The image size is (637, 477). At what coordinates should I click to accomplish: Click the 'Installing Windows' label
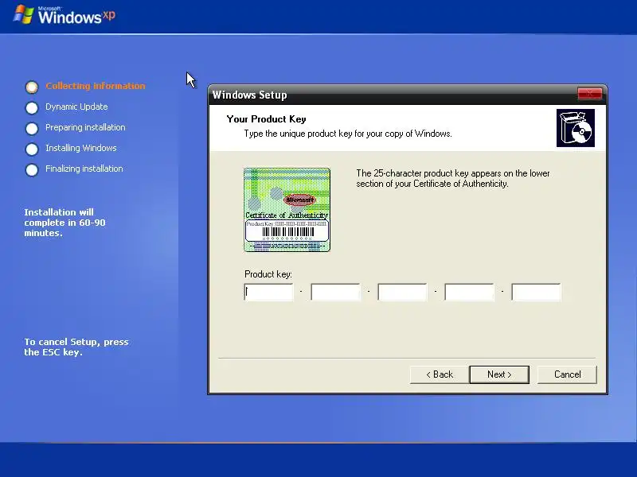[81, 148]
